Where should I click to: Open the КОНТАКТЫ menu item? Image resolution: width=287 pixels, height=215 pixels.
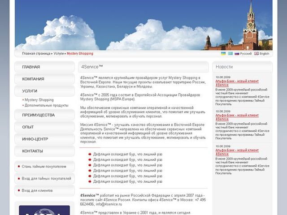(44, 151)
